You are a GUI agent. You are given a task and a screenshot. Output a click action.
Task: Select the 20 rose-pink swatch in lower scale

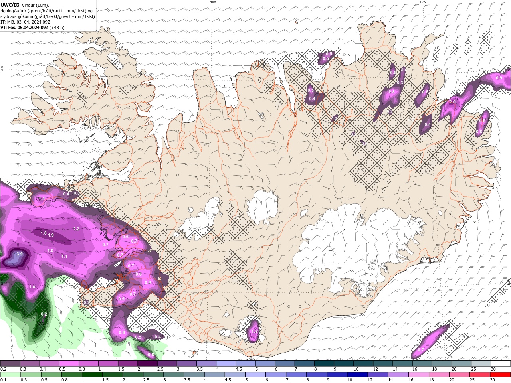(459, 374)
